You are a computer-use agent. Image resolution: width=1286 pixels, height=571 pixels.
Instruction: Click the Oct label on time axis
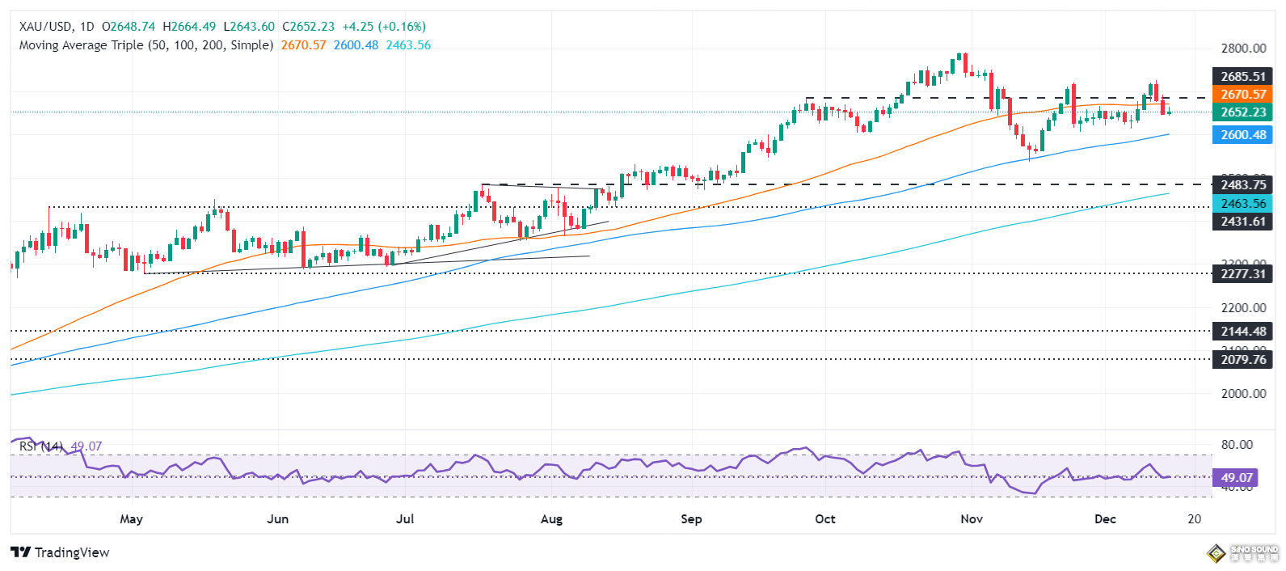click(825, 519)
